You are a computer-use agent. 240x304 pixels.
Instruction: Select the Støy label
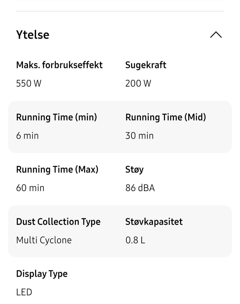[x=134, y=169]
